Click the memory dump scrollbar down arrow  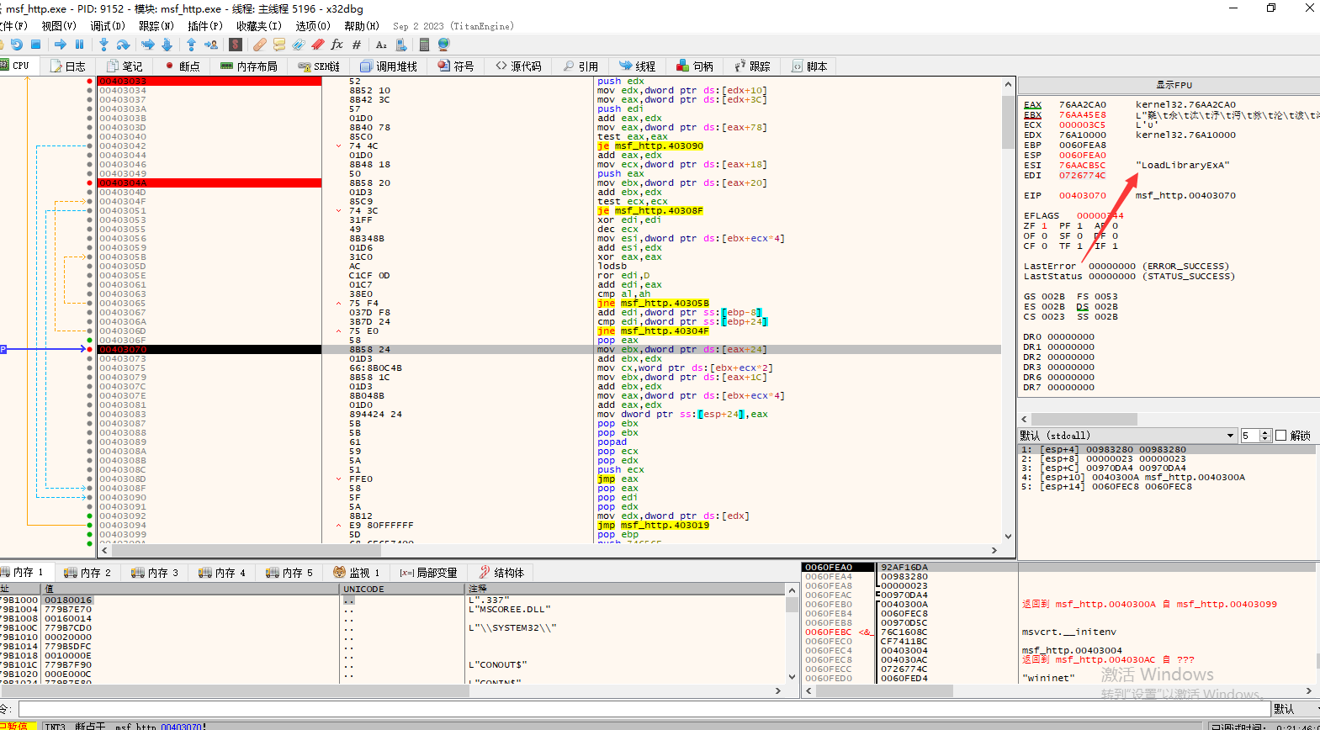tap(792, 676)
